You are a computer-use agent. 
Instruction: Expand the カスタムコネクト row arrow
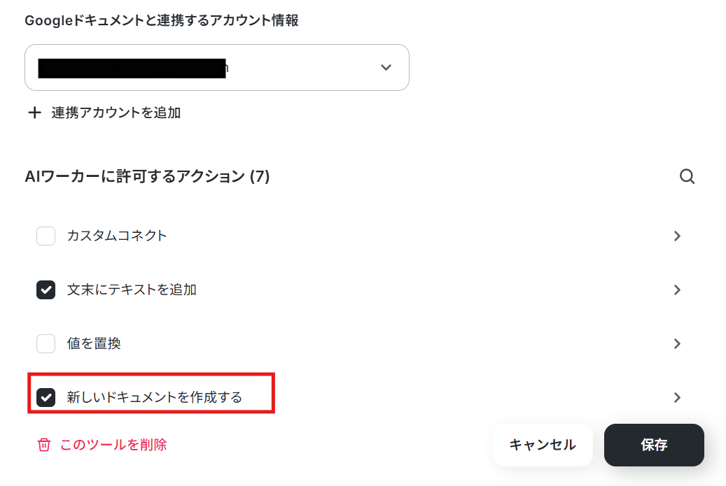pyautogui.click(x=678, y=236)
